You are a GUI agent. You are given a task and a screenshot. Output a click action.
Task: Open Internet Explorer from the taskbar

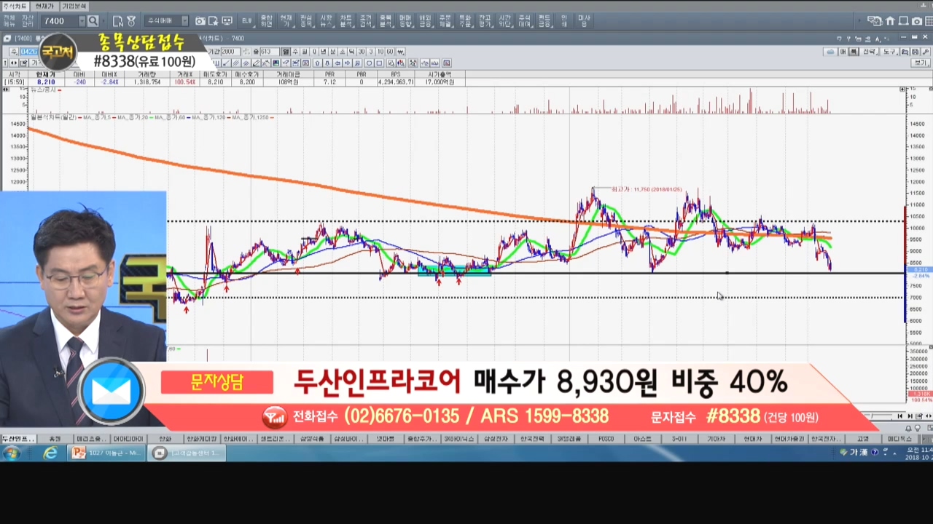(x=50, y=453)
